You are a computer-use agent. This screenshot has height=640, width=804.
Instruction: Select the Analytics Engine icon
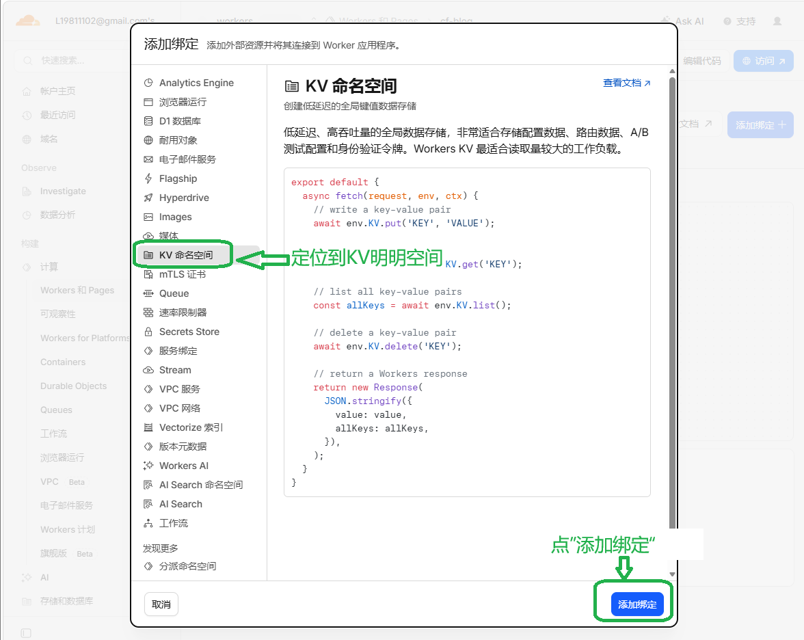(x=148, y=83)
